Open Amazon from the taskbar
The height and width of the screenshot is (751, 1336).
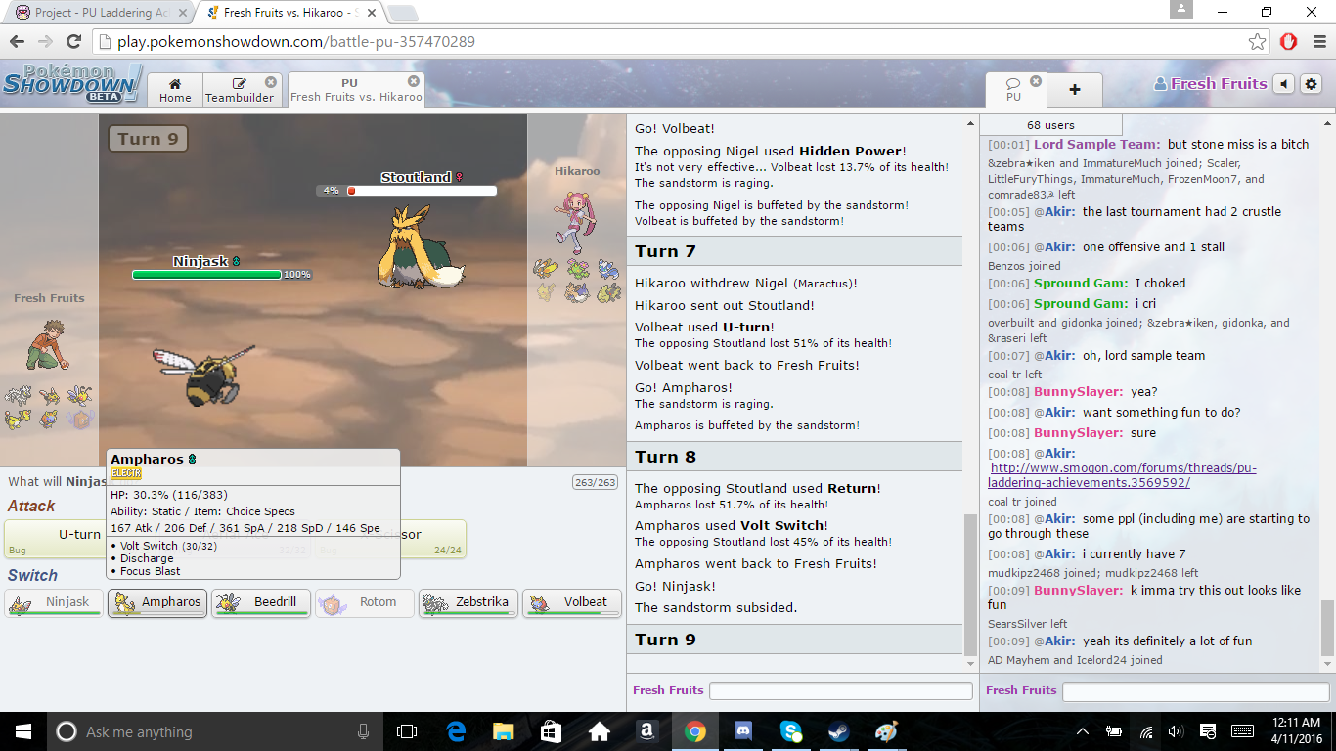click(x=646, y=731)
